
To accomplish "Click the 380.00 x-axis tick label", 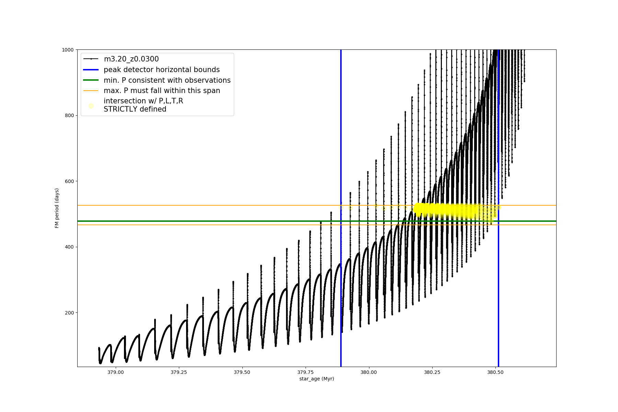I will pos(369,372).
